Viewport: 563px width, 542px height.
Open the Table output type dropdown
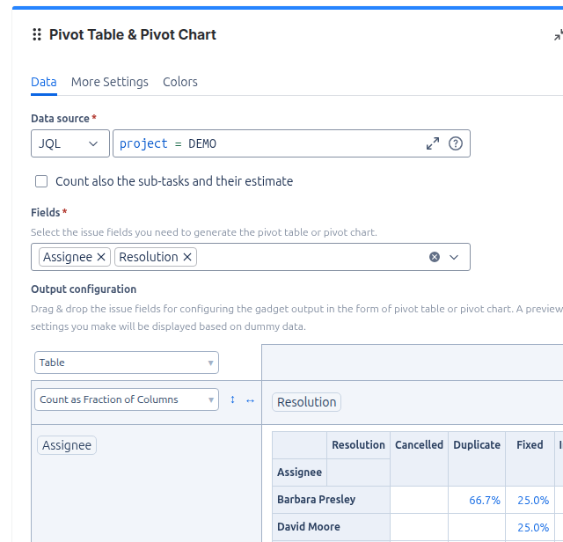(127, 363)
